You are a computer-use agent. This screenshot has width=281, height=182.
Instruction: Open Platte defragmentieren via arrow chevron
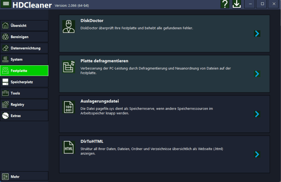click(257, 74)
